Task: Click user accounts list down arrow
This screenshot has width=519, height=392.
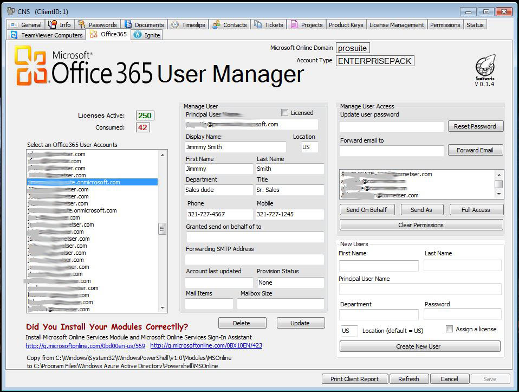Action: pos(163,308)
